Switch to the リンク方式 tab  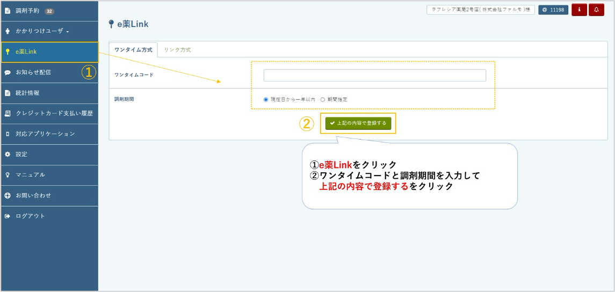(x=177, y=50)
